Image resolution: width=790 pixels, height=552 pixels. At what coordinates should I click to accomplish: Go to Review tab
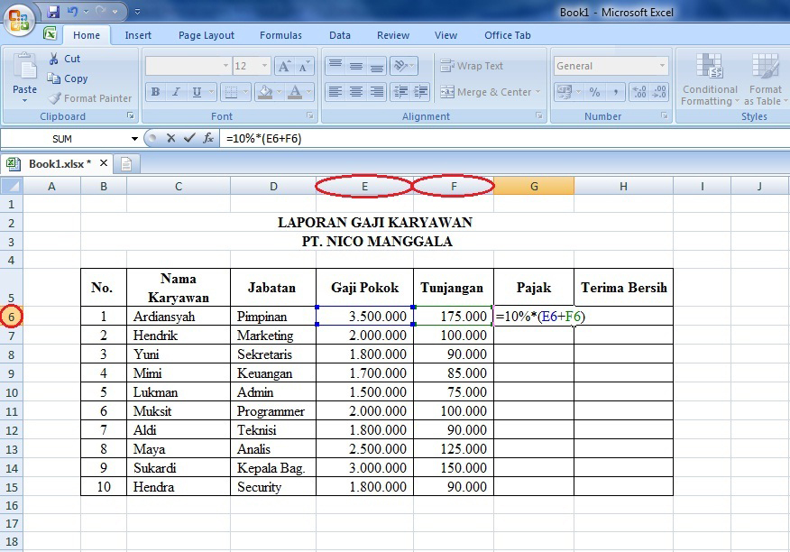(393, 35)
